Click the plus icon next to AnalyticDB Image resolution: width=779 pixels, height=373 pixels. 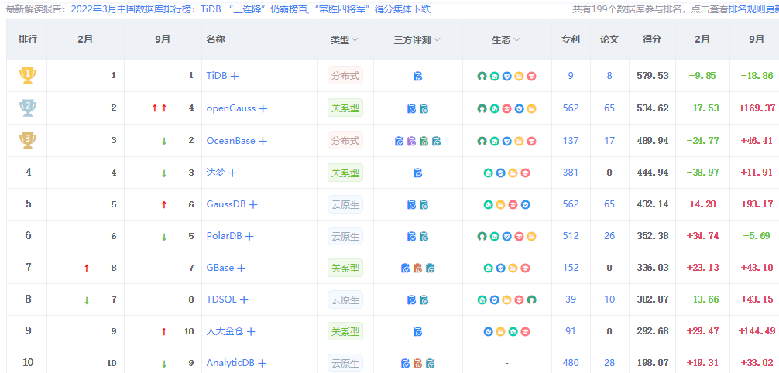[262, 364]
